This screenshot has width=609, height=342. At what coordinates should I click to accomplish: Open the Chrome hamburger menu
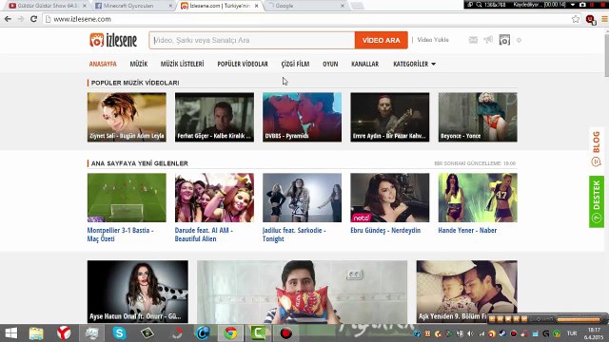(604, 19)
